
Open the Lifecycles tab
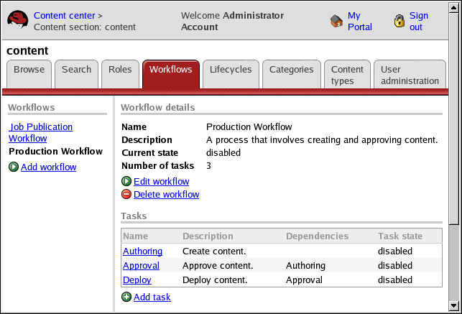pos(231,74)
